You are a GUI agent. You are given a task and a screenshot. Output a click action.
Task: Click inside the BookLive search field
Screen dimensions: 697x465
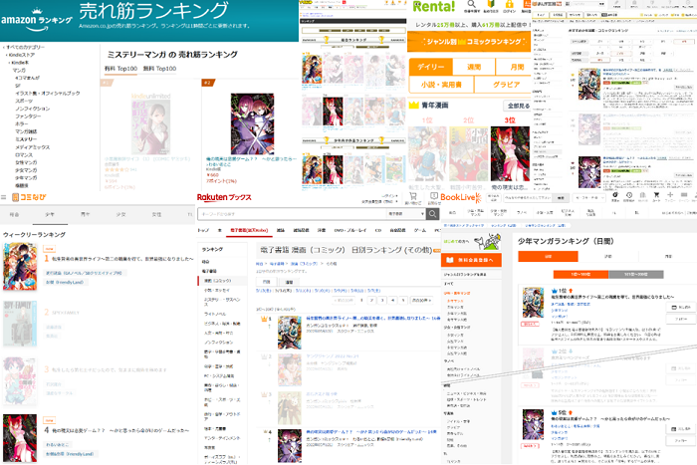(x=529, y=197)
